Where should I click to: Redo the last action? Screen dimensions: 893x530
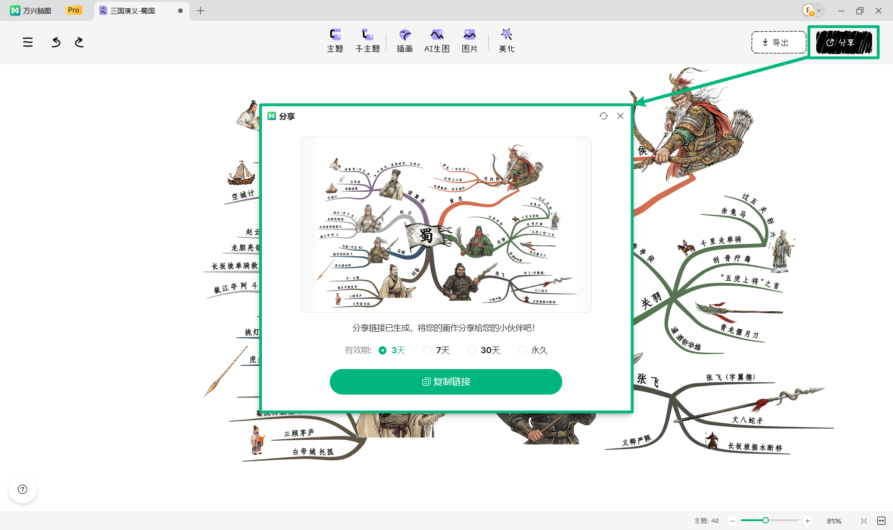click(x=79, y=42)
